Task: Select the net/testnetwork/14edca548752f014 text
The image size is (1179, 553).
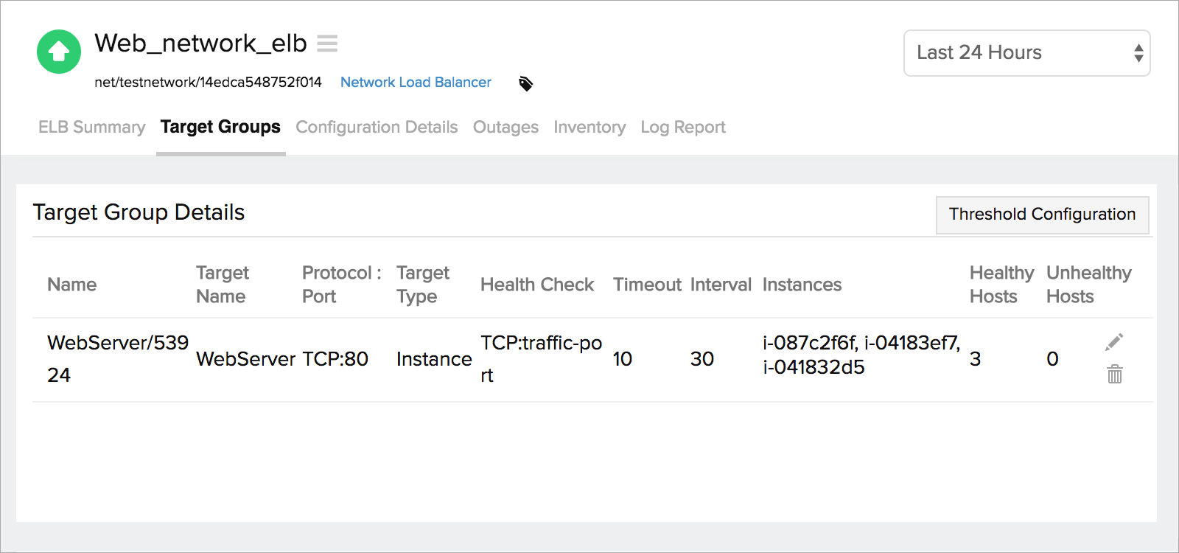Action: pos(208,83)
